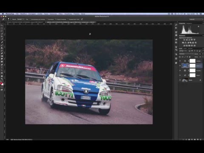Select the Pen tool
Viewport: 204px width, 153px height.
[x=2, y=65]
